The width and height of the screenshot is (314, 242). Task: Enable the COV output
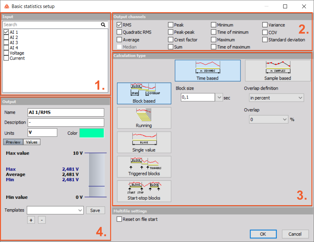[x=265, y=32]
